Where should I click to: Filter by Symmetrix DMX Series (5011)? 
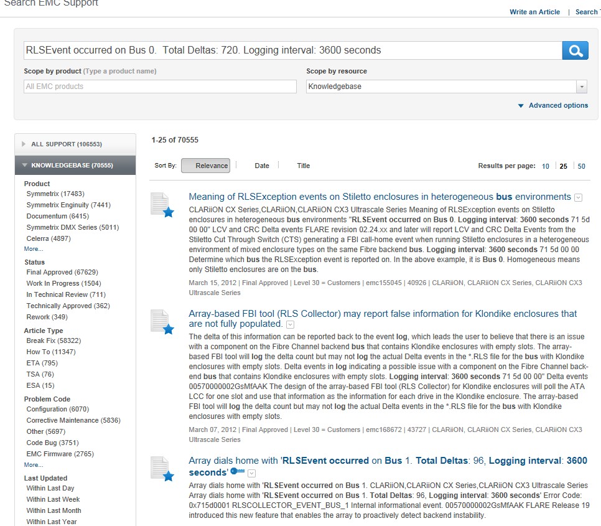72,227
